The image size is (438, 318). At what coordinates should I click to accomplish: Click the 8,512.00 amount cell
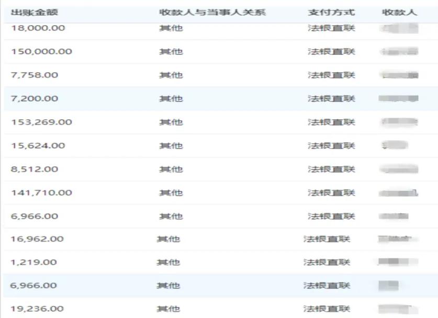(35, 169)
